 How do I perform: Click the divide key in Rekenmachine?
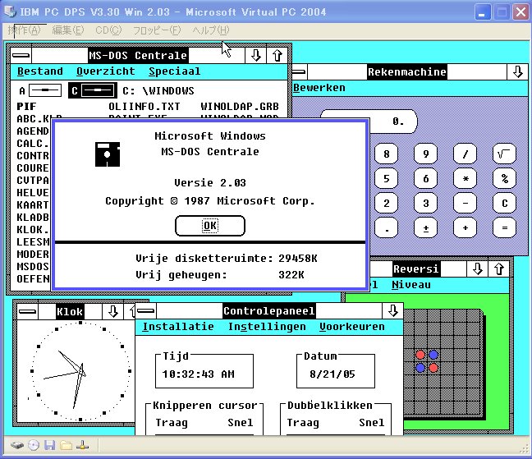coord(465,154)
